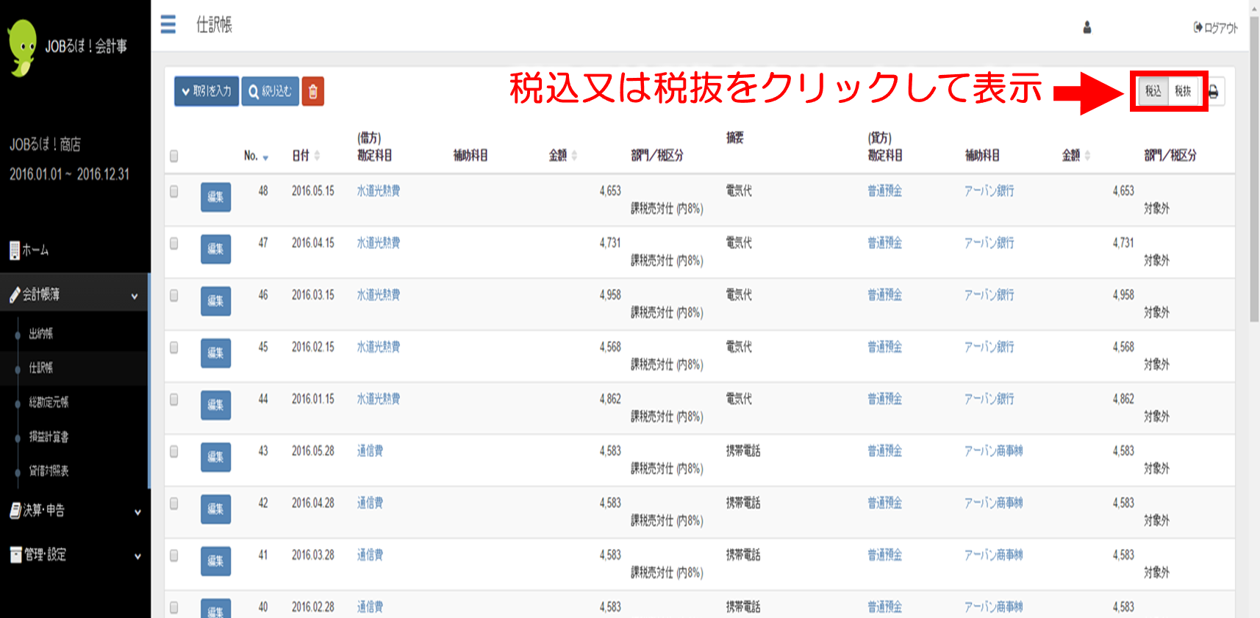This screenshot has width=1260, height=618.
Task: Edit journal entry No. 47
Action: pyautogui.click(x=215, y=249)
